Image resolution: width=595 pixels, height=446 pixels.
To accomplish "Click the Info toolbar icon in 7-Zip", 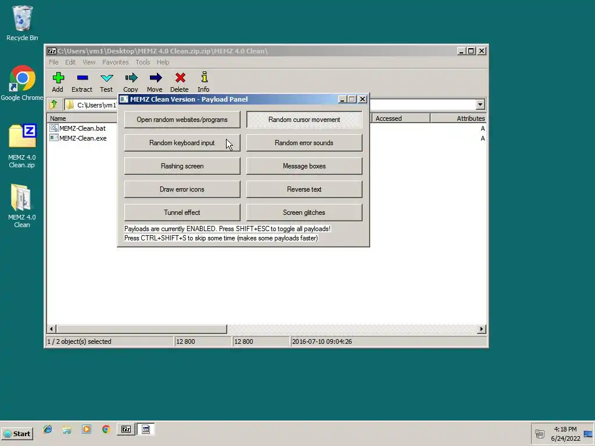I will pyautogui.click(x=204, y=77).
